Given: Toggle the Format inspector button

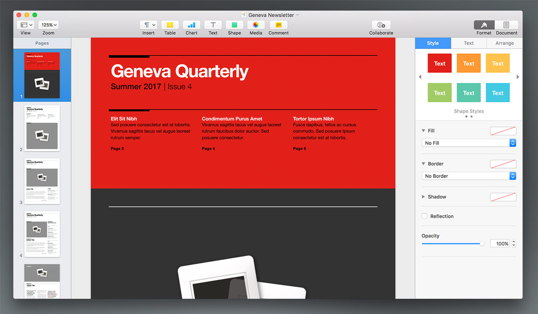Looking at the screenshot, I should [x=484, y=25].
